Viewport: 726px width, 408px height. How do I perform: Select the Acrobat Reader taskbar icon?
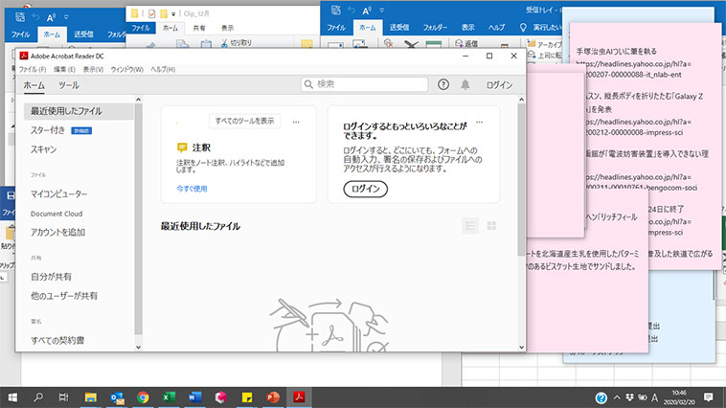point(299,397)
